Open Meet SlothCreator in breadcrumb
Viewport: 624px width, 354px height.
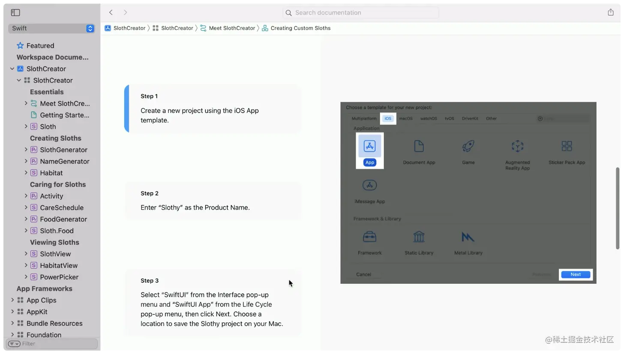point(228,28)
